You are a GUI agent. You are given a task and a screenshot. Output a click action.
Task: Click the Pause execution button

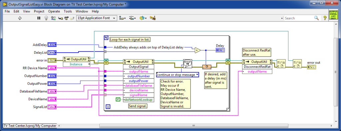pyautogui.click(x=39, y=18)
